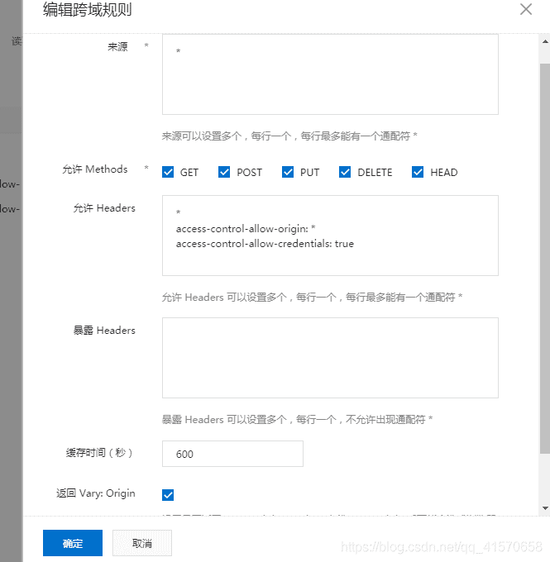This screenshot has width=550, height=562.
Task: Click the 编辑跨域规则 dialog title
Action: (88, 9)
